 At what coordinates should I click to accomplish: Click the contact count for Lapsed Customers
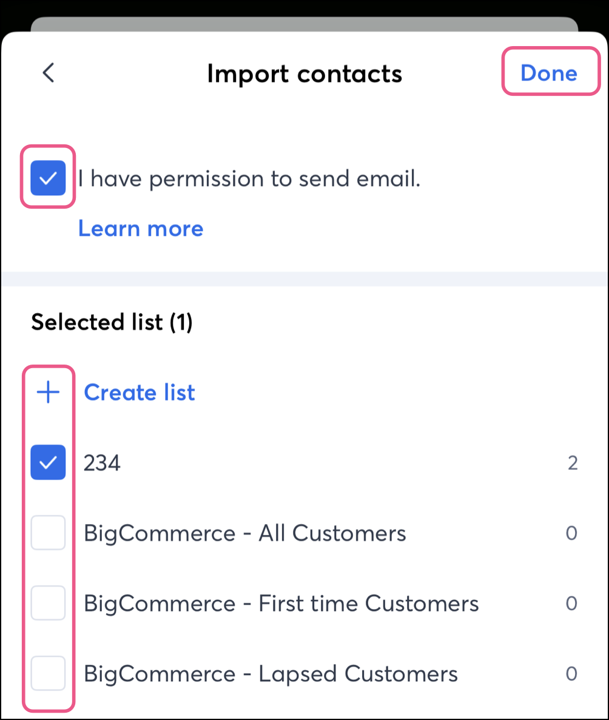point(571,674)
